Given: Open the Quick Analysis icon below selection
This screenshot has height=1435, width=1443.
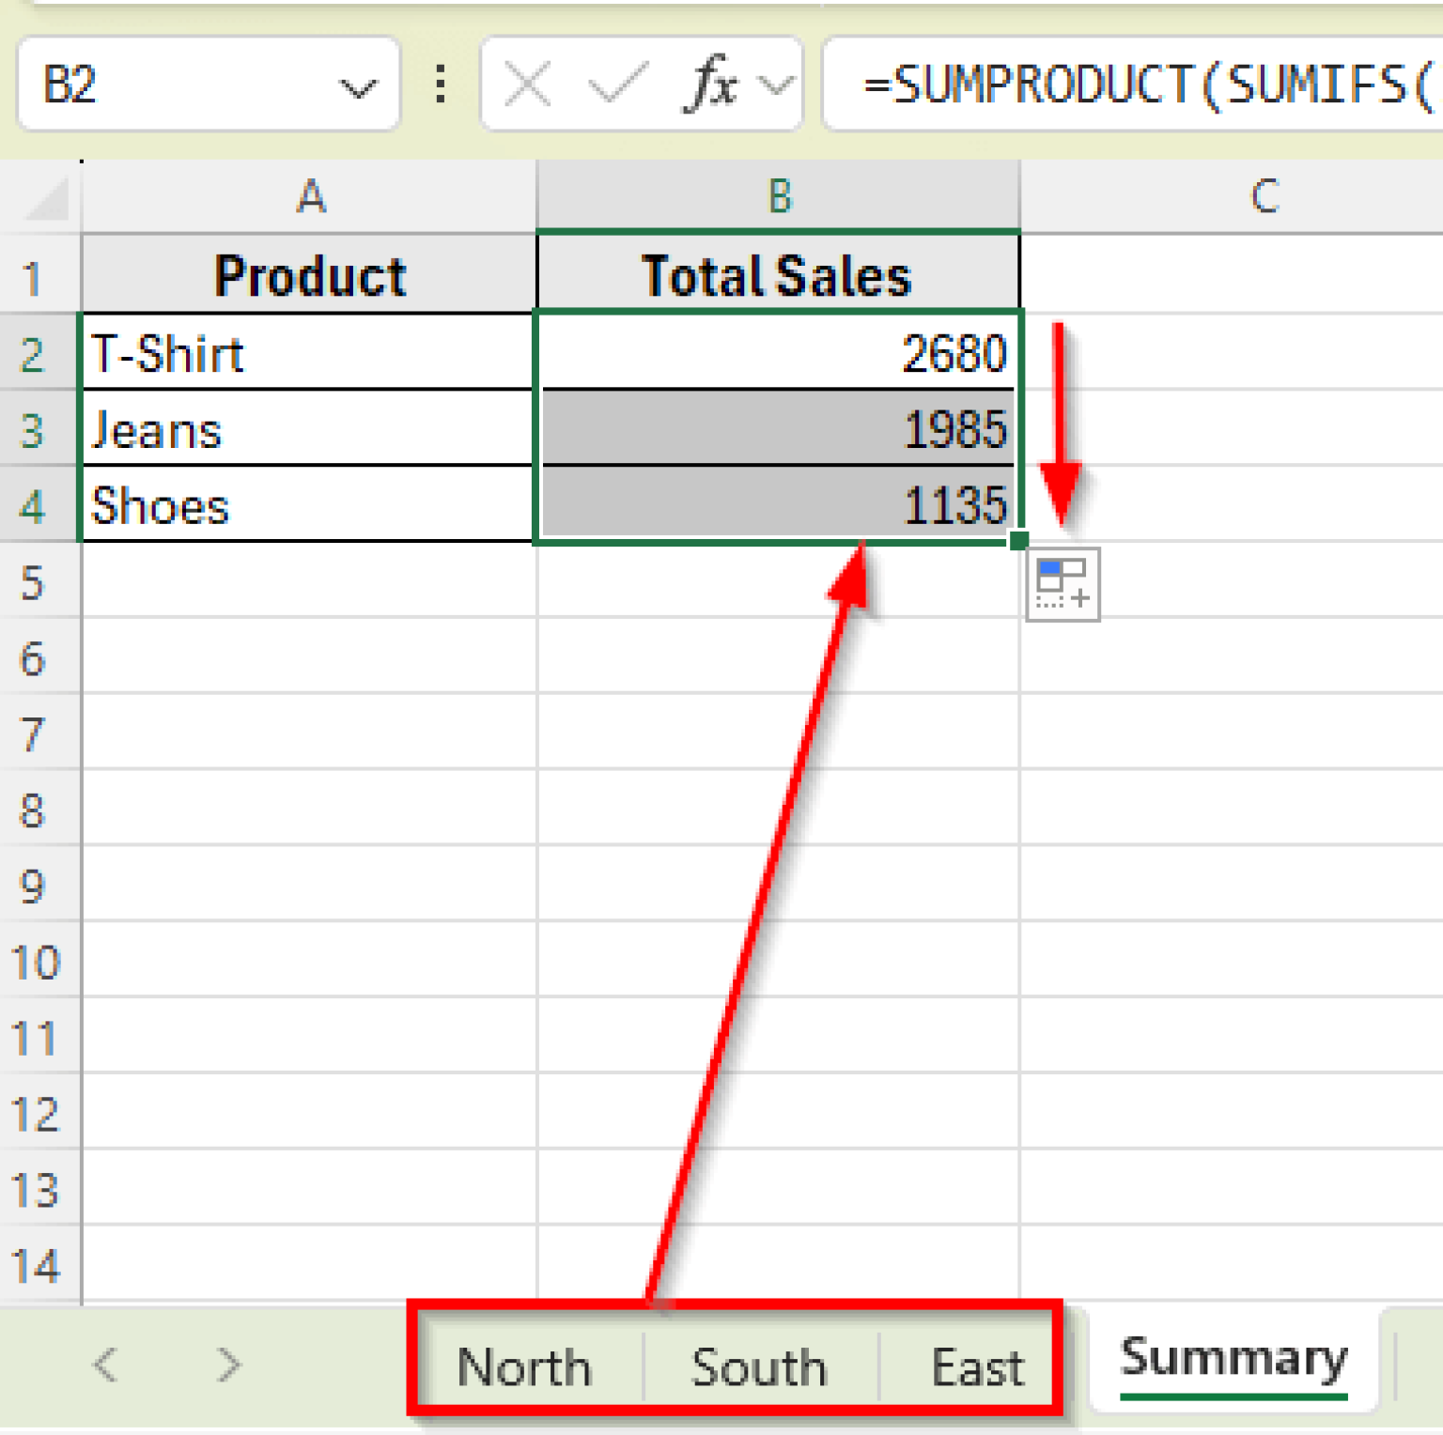Looking at the screenshot, I should [1063, 584].
